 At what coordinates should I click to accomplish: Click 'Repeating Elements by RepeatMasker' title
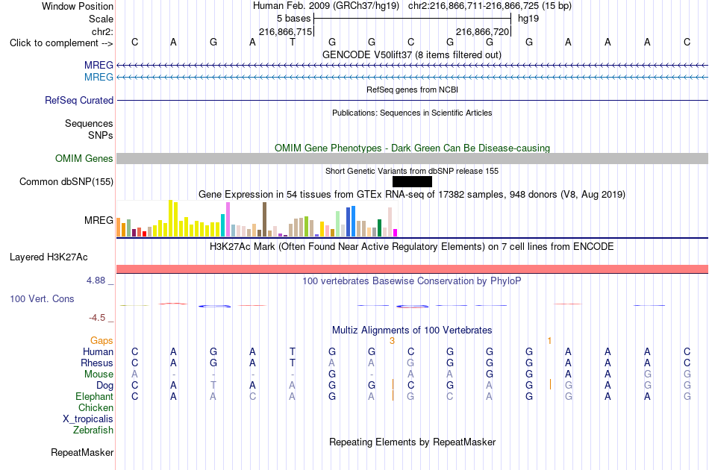412,442
